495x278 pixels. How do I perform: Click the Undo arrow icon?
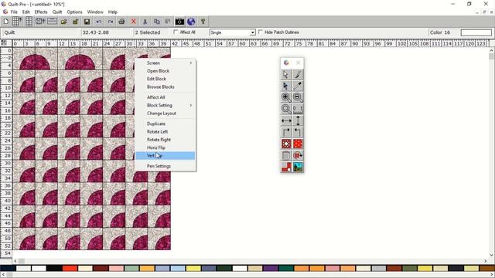coord(99,22)
